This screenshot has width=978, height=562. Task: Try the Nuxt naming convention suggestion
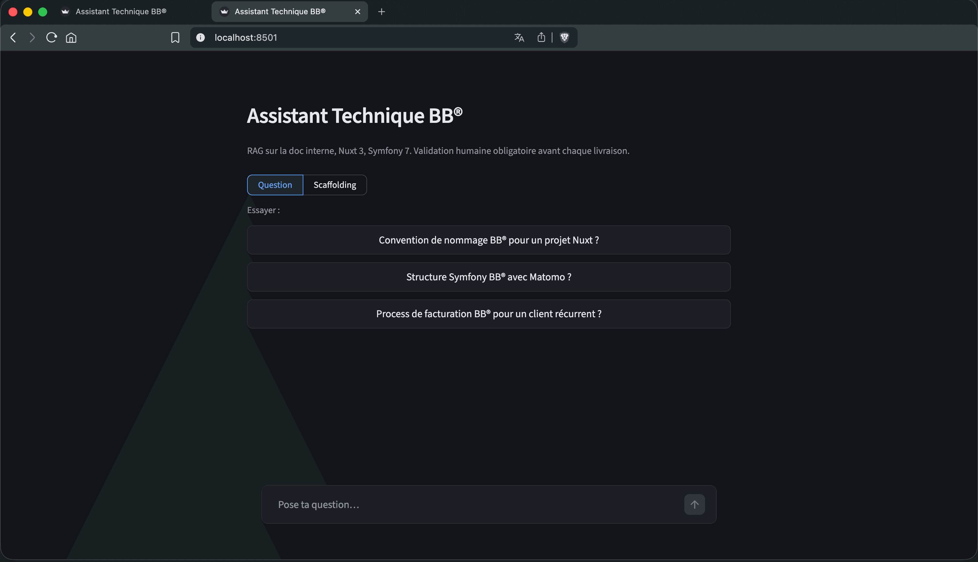pyautogui.click(x=489, y=240)
